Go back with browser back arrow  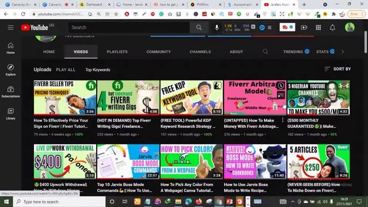coord(6,14)
